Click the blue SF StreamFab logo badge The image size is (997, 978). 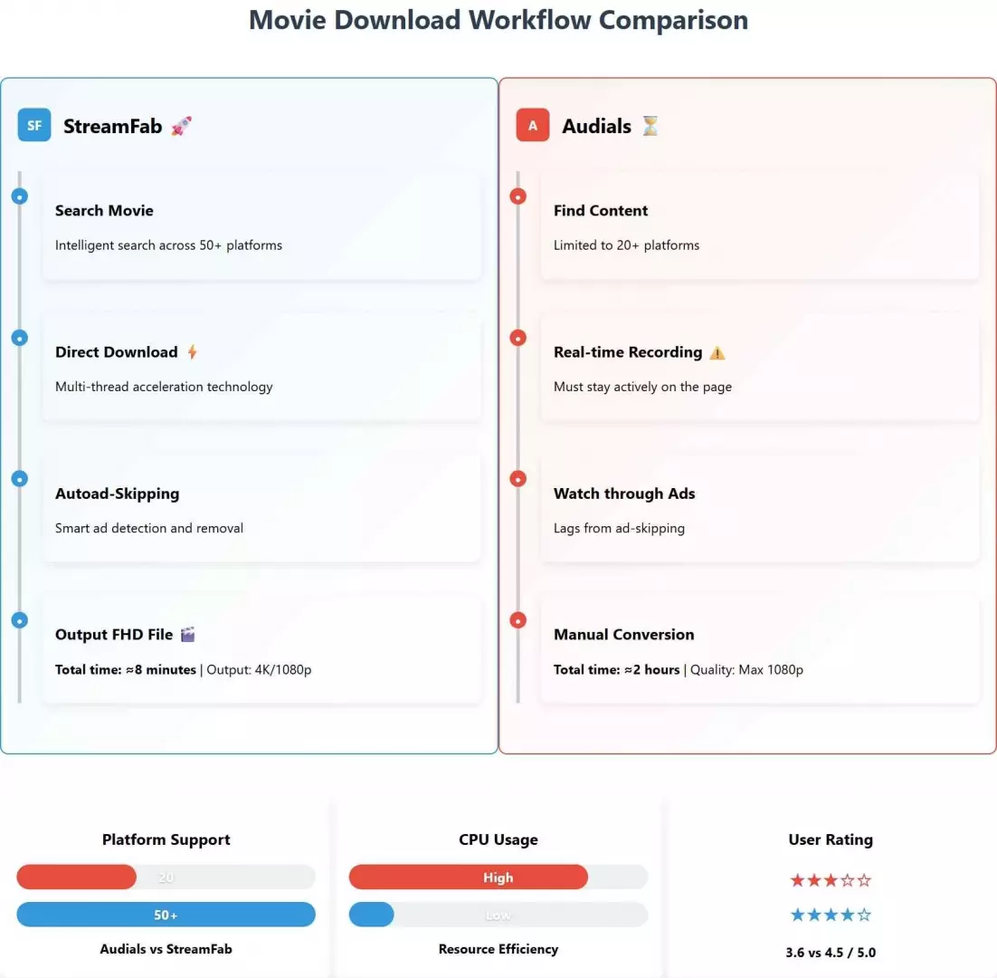click(x=34, y=125)
